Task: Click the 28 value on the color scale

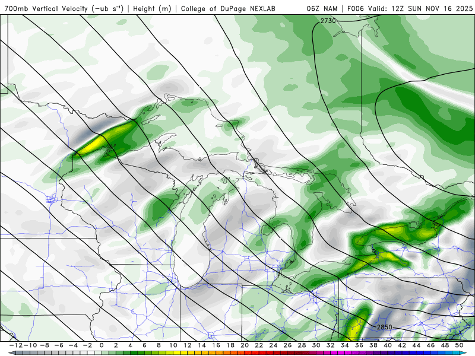Action: pyautogui.click(x=302, y=345)
